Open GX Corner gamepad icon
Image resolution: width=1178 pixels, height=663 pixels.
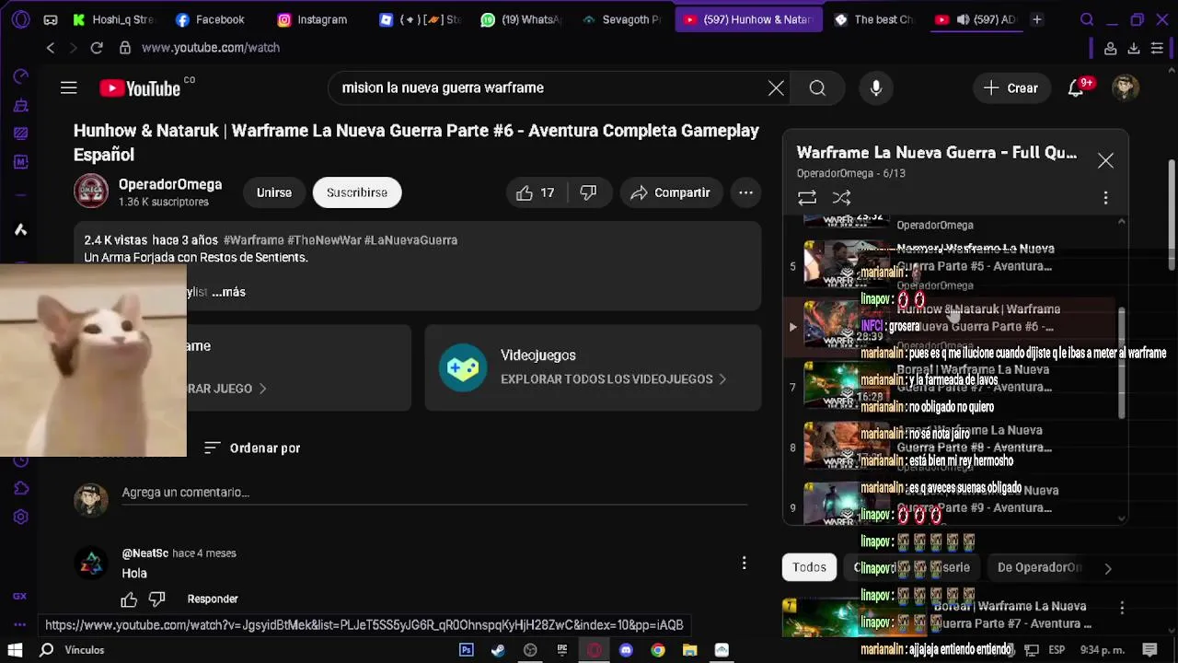pos(51,19)
